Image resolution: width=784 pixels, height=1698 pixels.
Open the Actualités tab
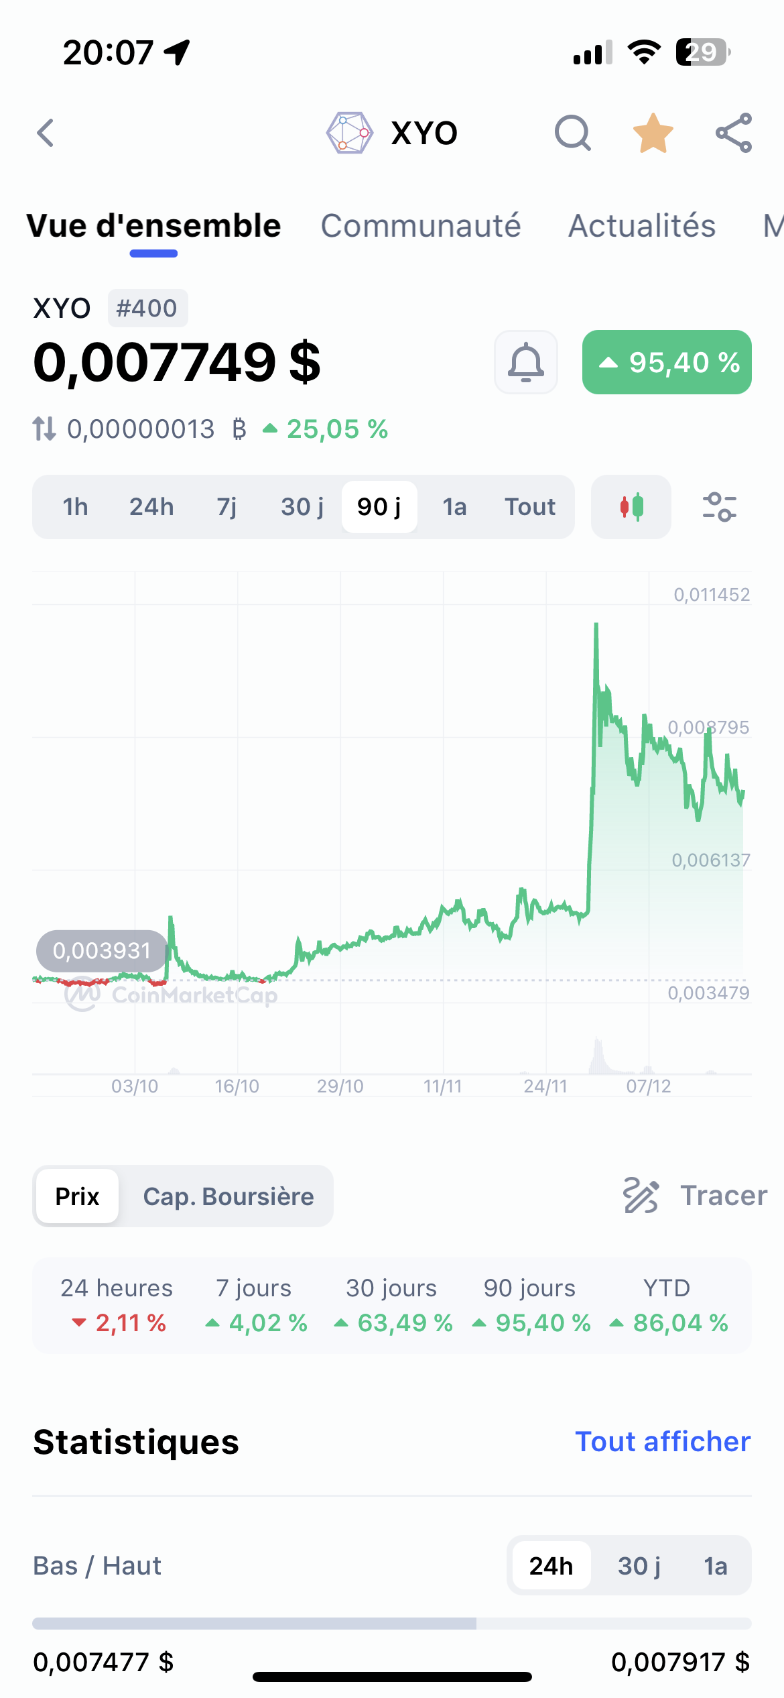point(642,226)
